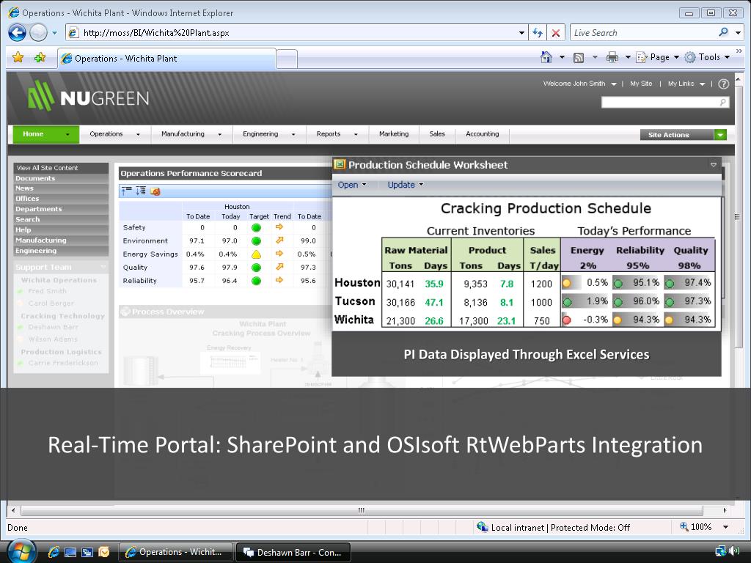Stop loading with the red X icon
Screen dimensions: 751x563
[x=556, y=32]
